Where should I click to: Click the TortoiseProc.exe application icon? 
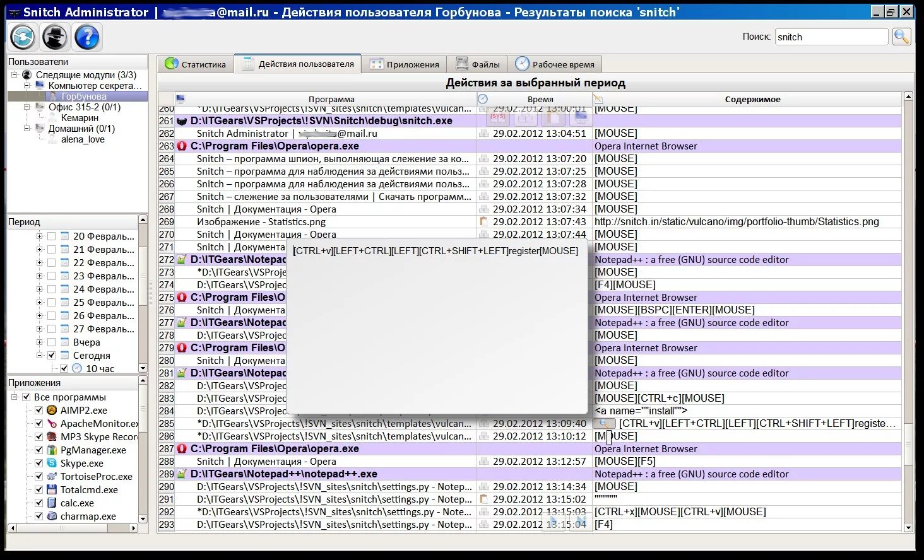[52, 476]
